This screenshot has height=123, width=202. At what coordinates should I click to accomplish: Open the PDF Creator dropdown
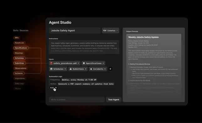[110, 30]
